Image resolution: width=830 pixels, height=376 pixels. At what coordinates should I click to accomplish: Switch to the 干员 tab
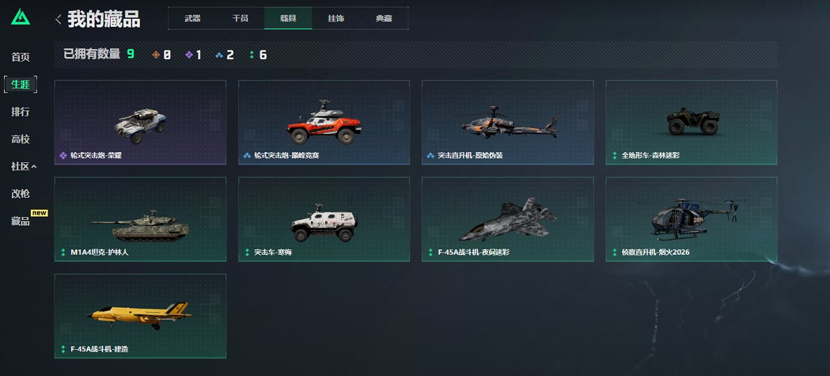[240, 19]
